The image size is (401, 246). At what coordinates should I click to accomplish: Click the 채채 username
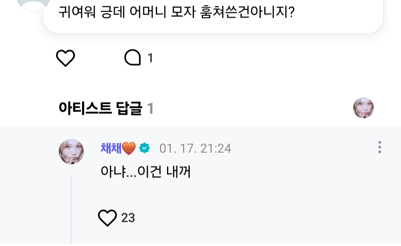[x=109, y=148]
